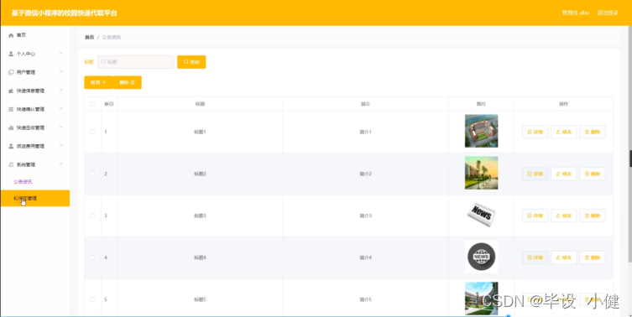This screenshot has height=317, width=632.
Task: Open 快递信息管理 in the sidebar
Action: click(34, 91)
